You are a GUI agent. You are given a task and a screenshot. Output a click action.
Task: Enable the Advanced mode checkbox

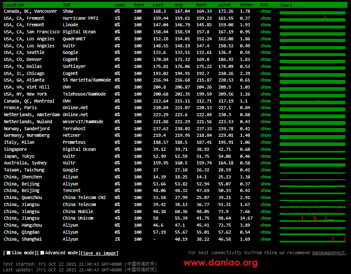42,253
